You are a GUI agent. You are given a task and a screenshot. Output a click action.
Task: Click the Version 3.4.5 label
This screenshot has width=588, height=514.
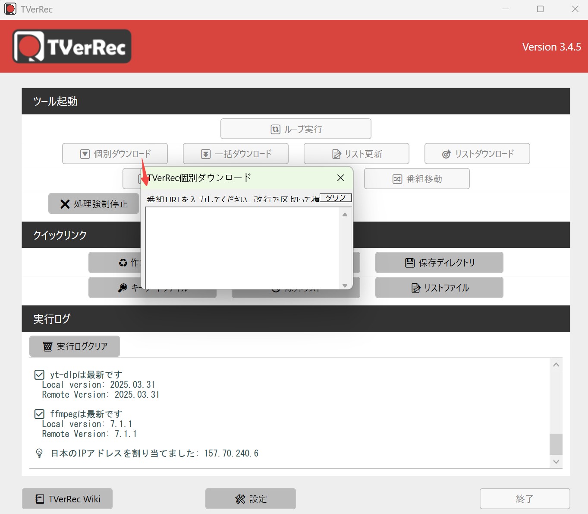[552, 47]
